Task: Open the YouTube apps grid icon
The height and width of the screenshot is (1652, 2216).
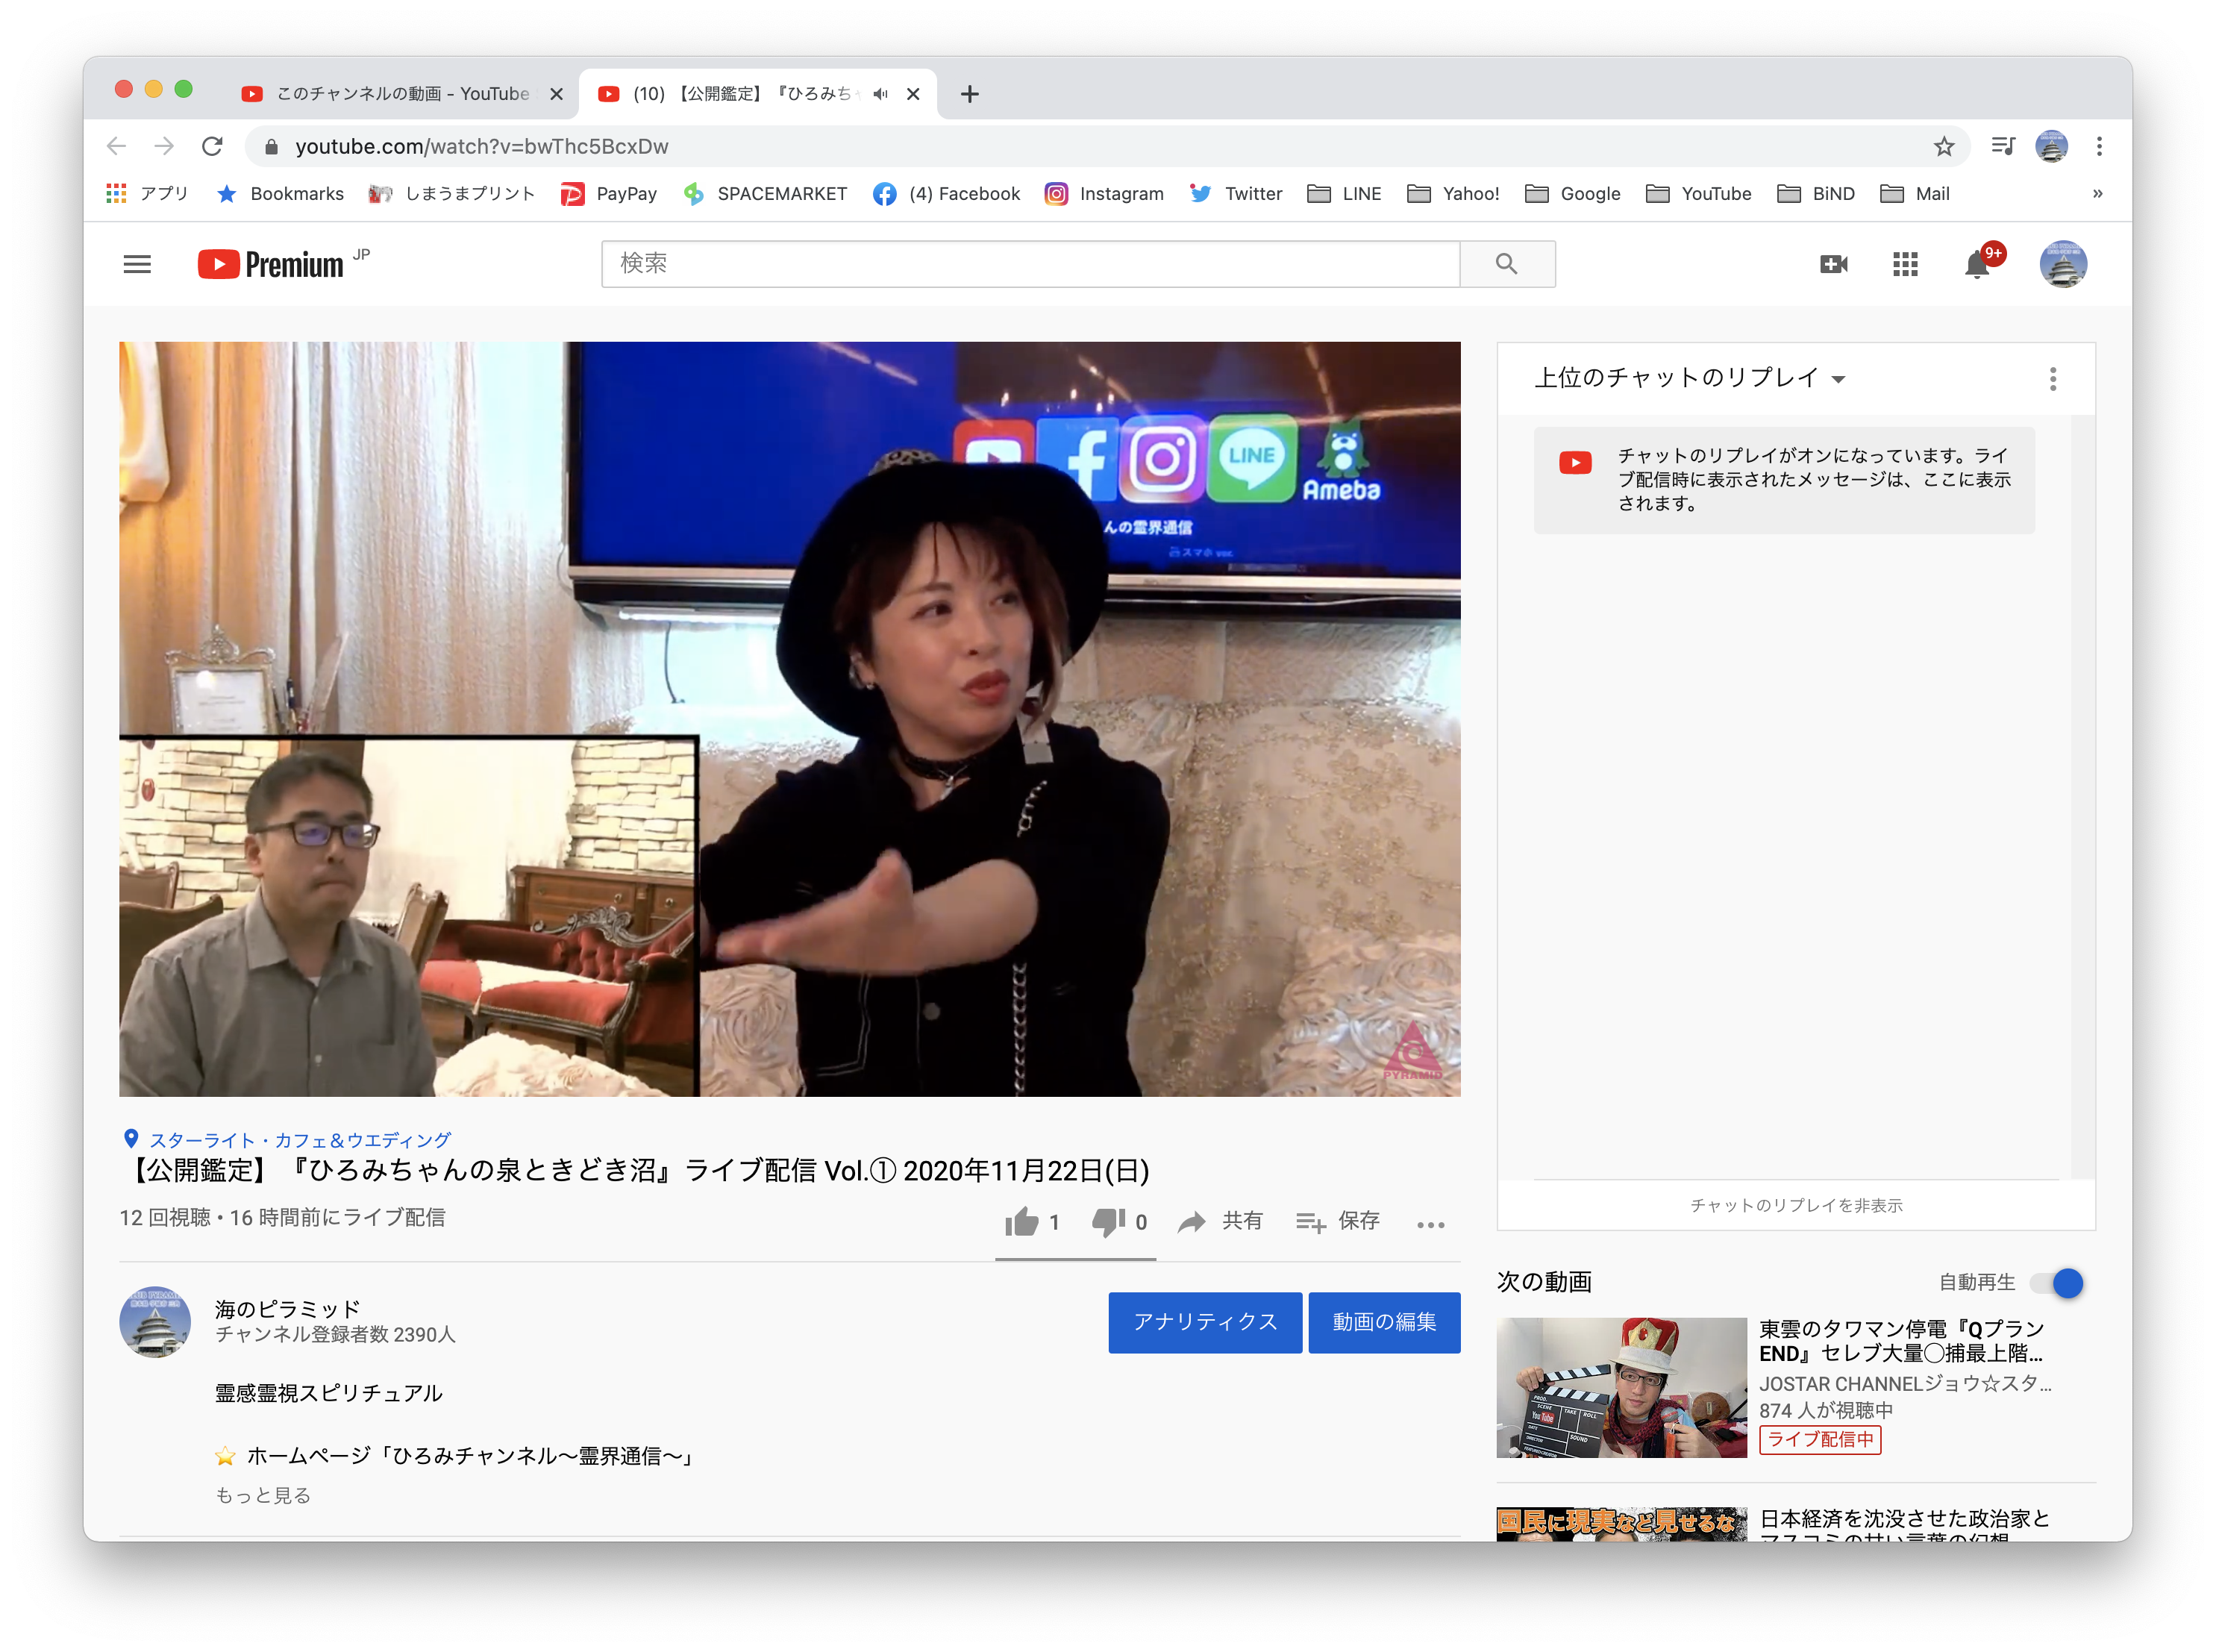Action: 1905,264
